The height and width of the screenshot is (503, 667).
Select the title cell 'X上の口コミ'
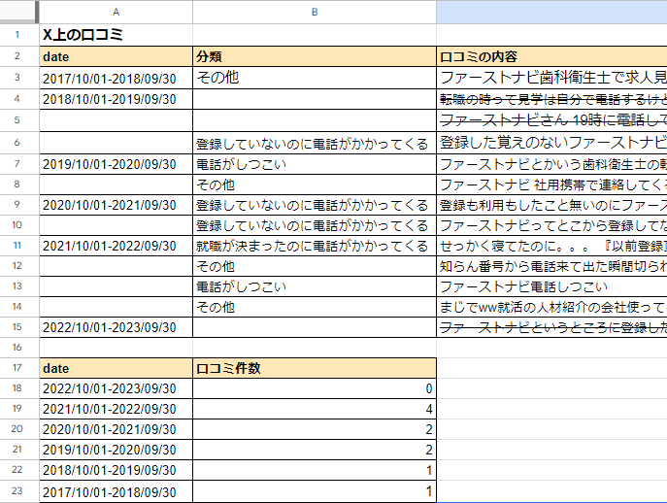[x=116, y=34]
